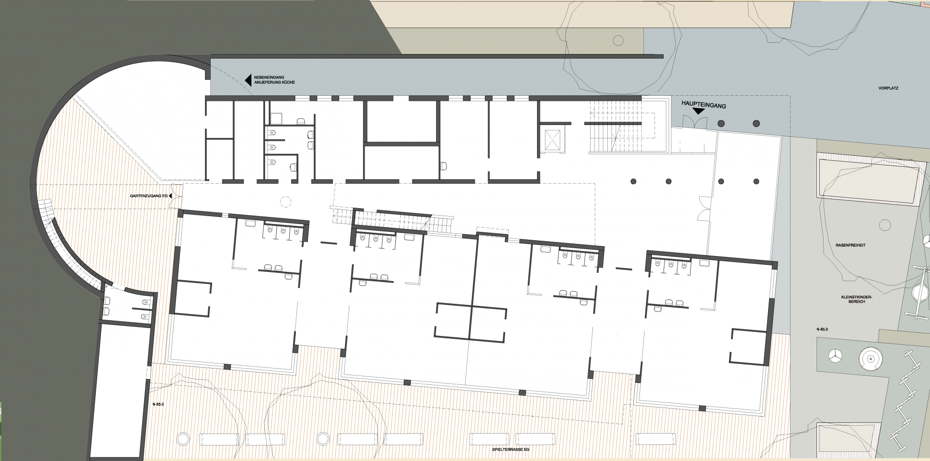
Task: Click the Vorplatz text label
Action: (x=888, y=88)
